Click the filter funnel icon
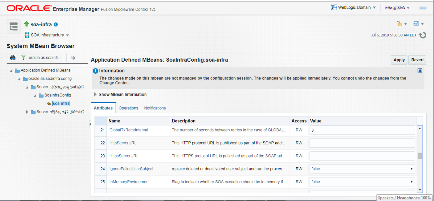Viewport: 434px width, 201px height. (23, 58)
